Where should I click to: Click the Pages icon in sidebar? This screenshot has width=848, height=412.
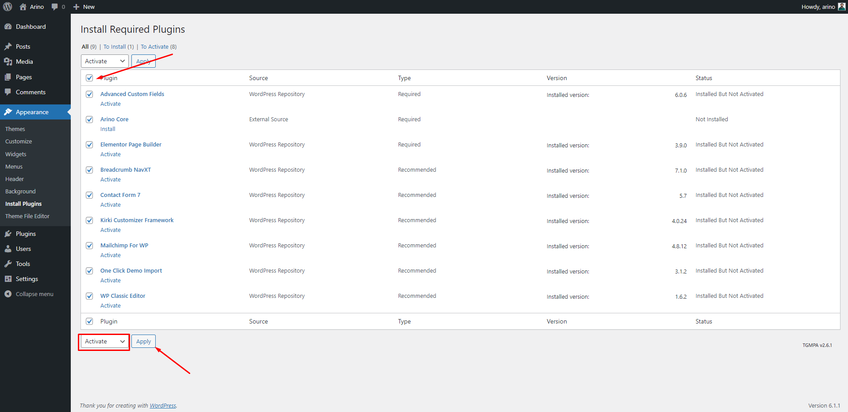(8, 77)
